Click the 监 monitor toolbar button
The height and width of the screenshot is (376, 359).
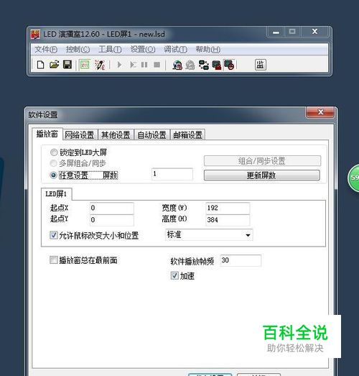261,65
